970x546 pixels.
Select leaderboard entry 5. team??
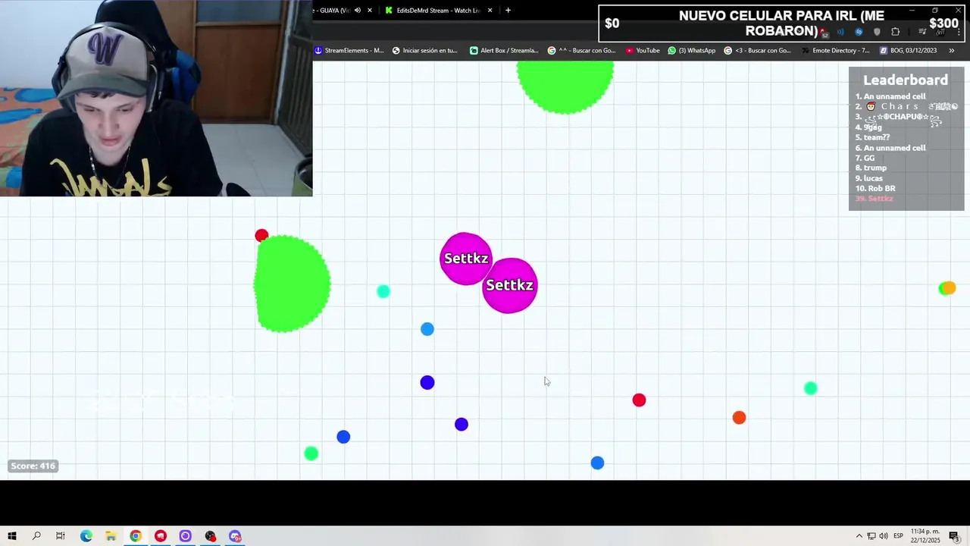(x=872, y=137)
